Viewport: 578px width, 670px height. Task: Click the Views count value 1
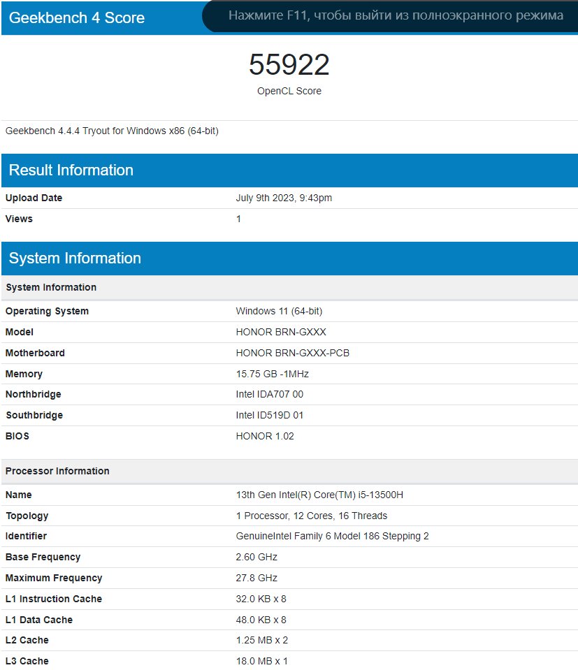[x=238, y=219]
